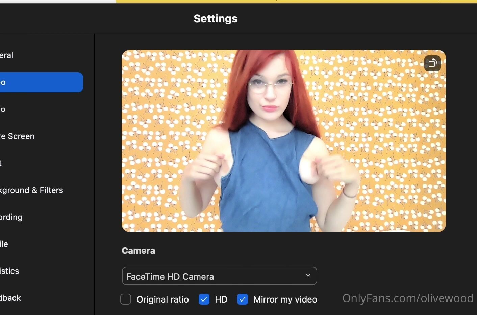
Task: Enable the Original ratio checkbox
Action: pos(126,299)
